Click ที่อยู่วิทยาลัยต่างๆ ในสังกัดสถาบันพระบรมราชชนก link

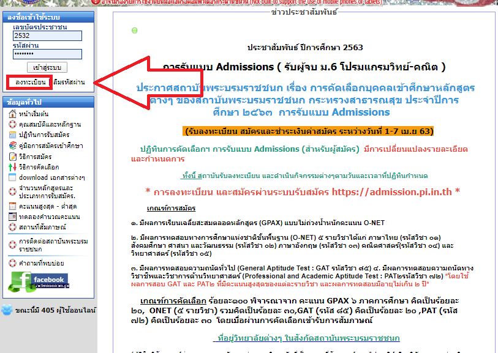point(309,338)
